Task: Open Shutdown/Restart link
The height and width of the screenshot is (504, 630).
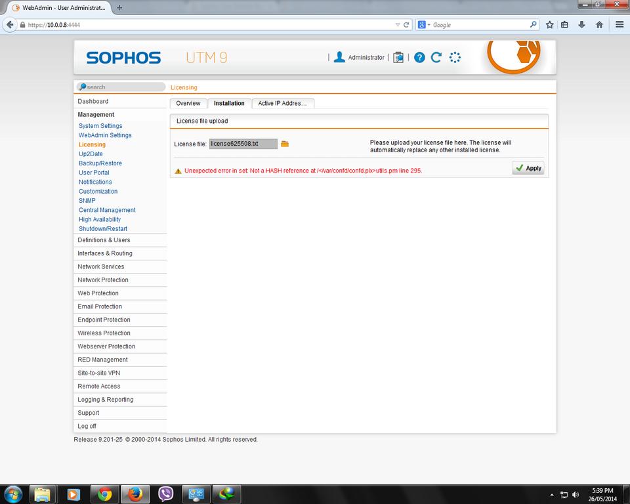Action: (x=103, y=228)
